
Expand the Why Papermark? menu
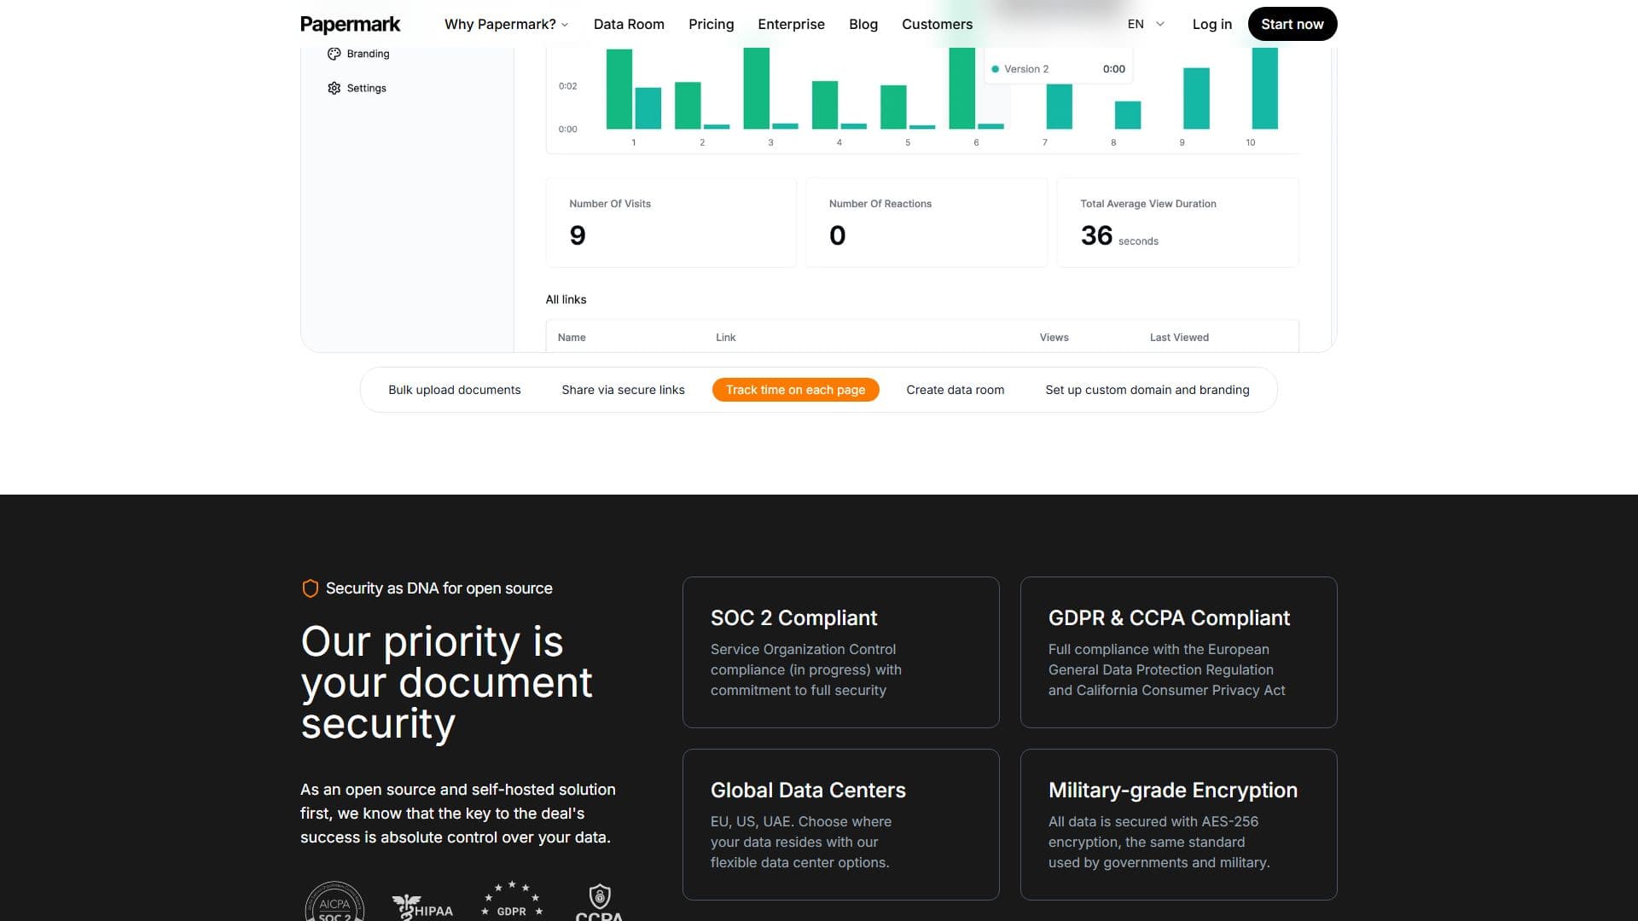(x=506, y=24)
